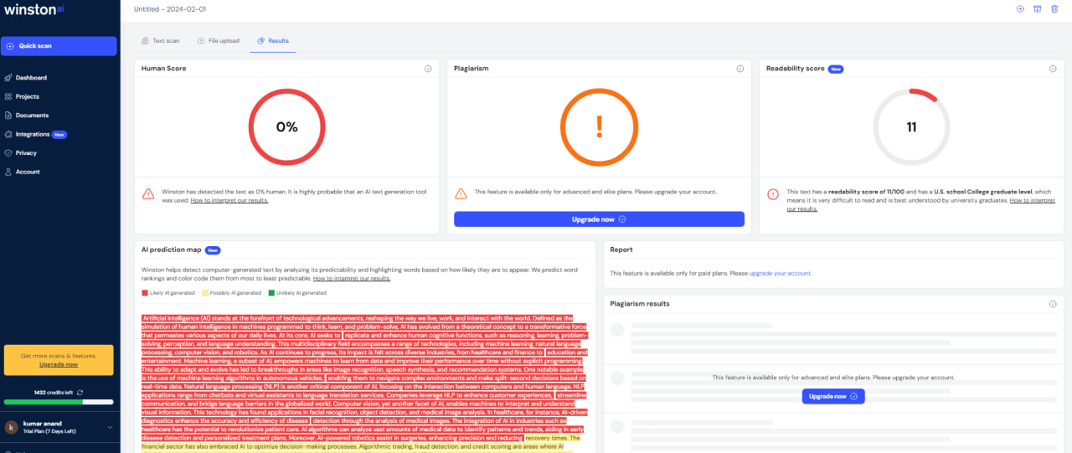Click the upgrade your account link in Report
The height and width of the screenshot is (453, 1072).
(x=780, y=273)
